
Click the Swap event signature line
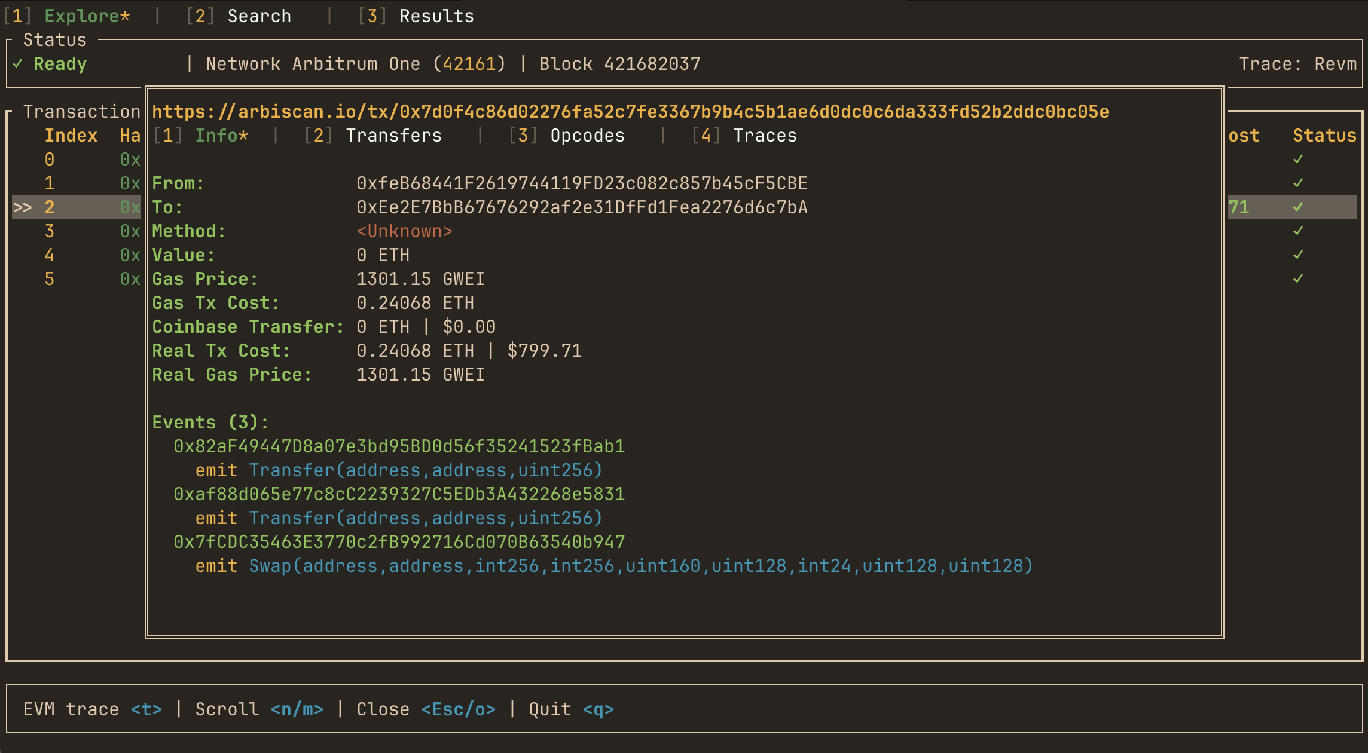[640, 566]
